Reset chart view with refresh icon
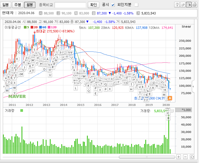This screenshot has width=201, height=163. tap(192, 157)
